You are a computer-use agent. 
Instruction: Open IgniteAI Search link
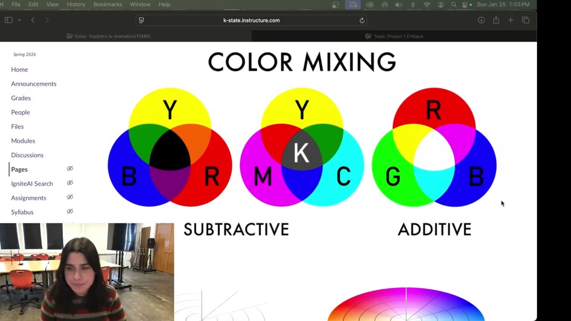pos(32,184)
